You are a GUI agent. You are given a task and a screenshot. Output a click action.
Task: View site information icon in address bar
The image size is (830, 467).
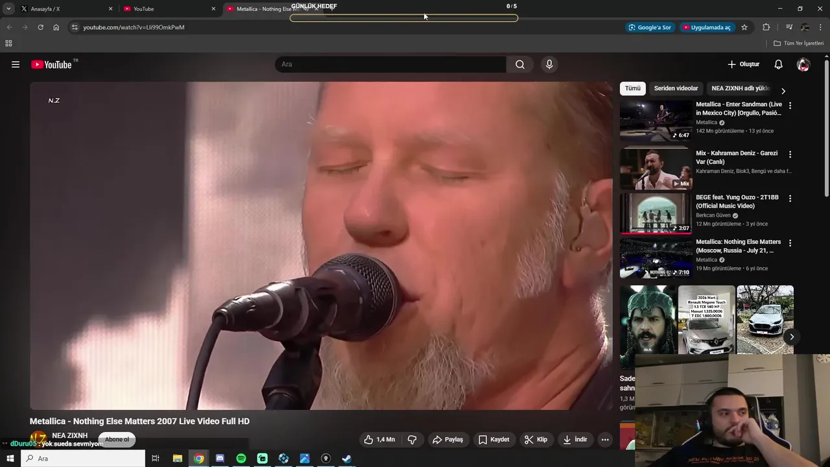point(75,27)
